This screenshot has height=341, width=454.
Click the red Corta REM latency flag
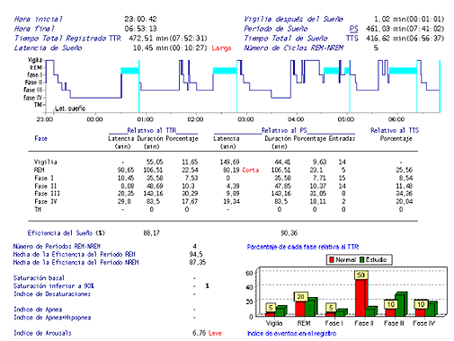[251, 170]
